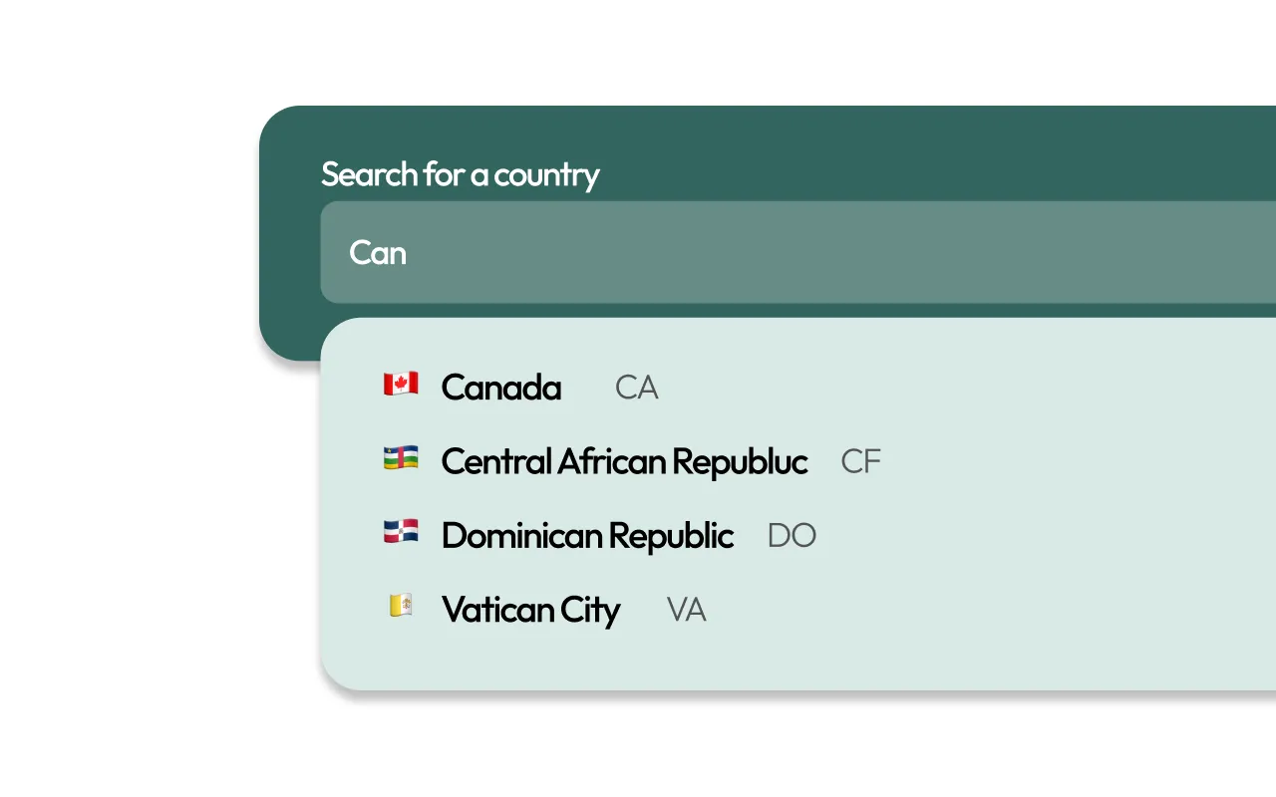Click inside the country search input field
1276x797 pixels.
[698, 252]
